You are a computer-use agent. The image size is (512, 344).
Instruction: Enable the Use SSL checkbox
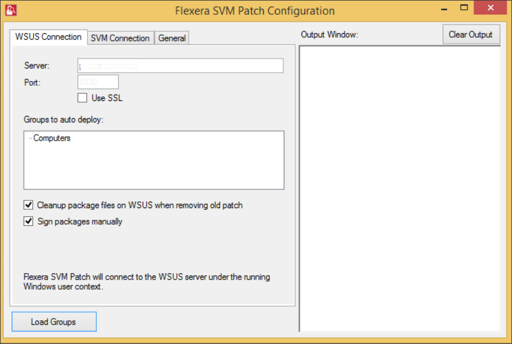click(82, 98)
